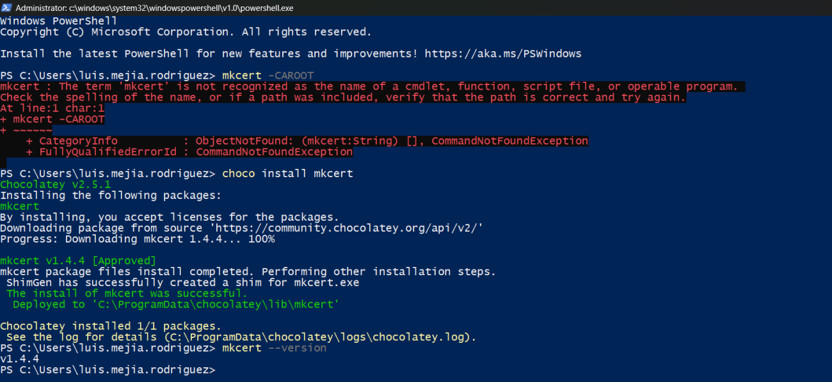832x382 pixels.
Task: Click the "choco install mkcert" command
Action: click(x=287, y=173)
